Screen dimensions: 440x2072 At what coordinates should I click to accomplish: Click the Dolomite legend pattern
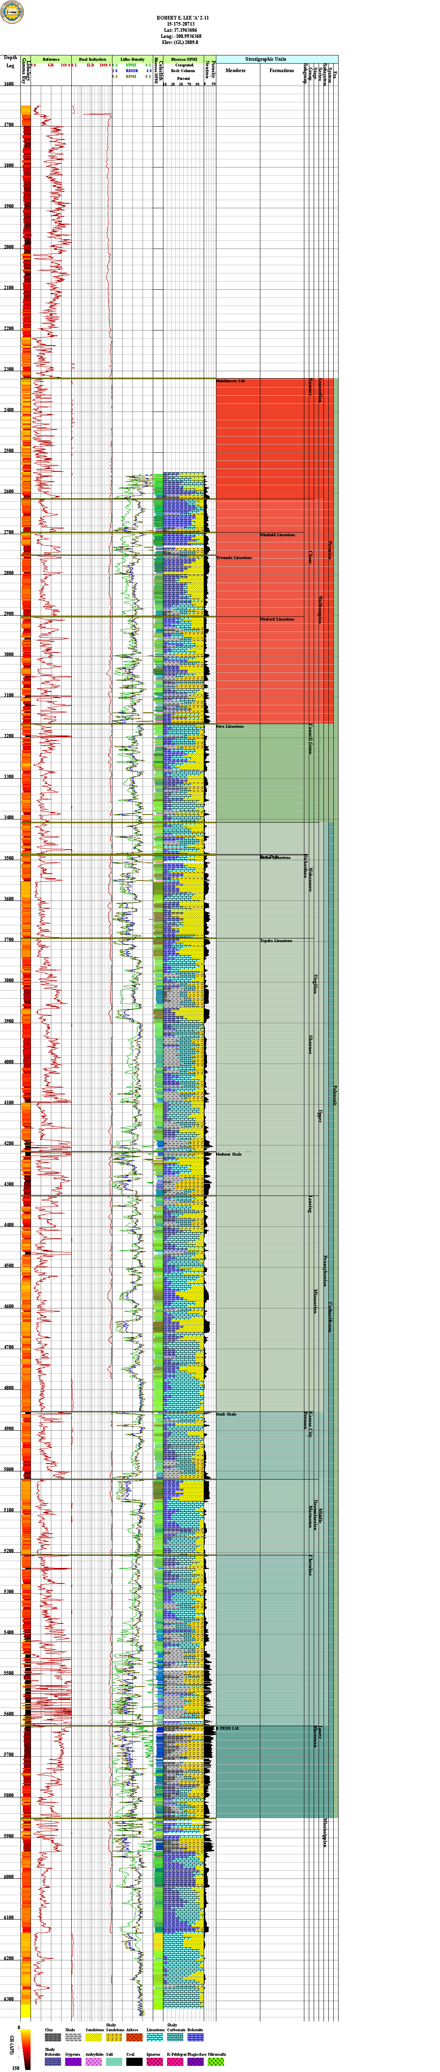195,2037
